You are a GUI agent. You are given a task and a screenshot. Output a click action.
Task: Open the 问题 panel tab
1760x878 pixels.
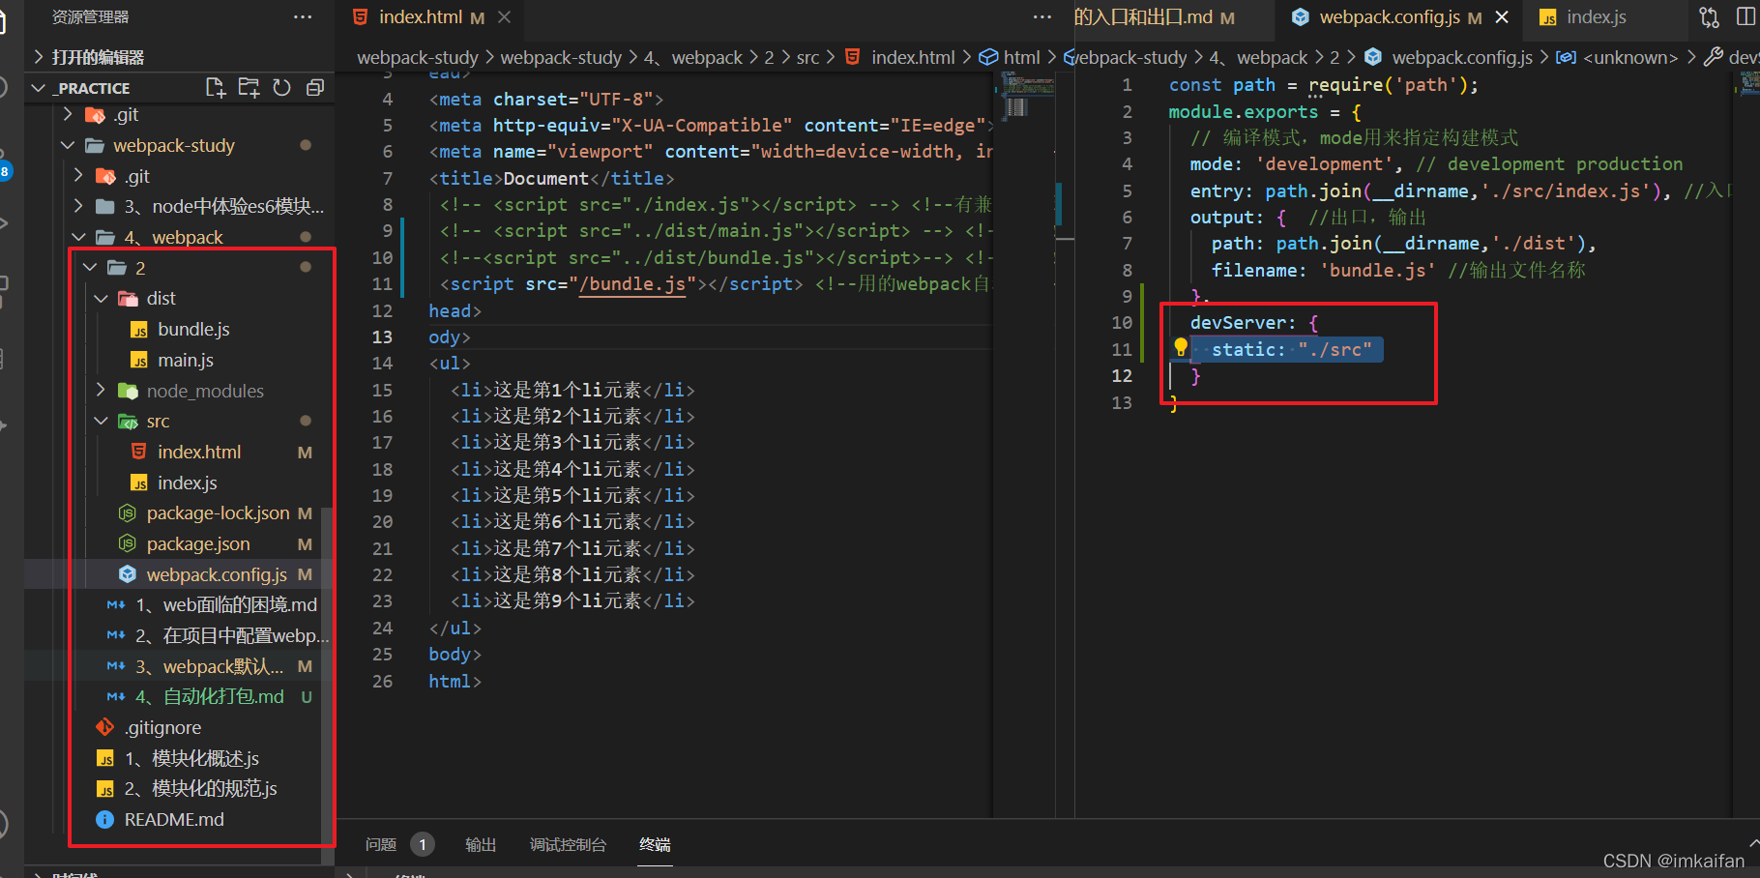click(381, 845)
